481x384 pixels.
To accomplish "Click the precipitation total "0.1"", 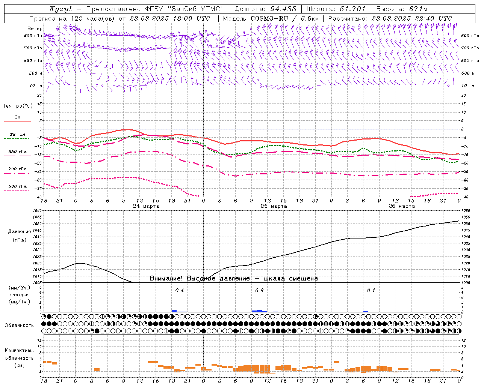I will point(371,291).
